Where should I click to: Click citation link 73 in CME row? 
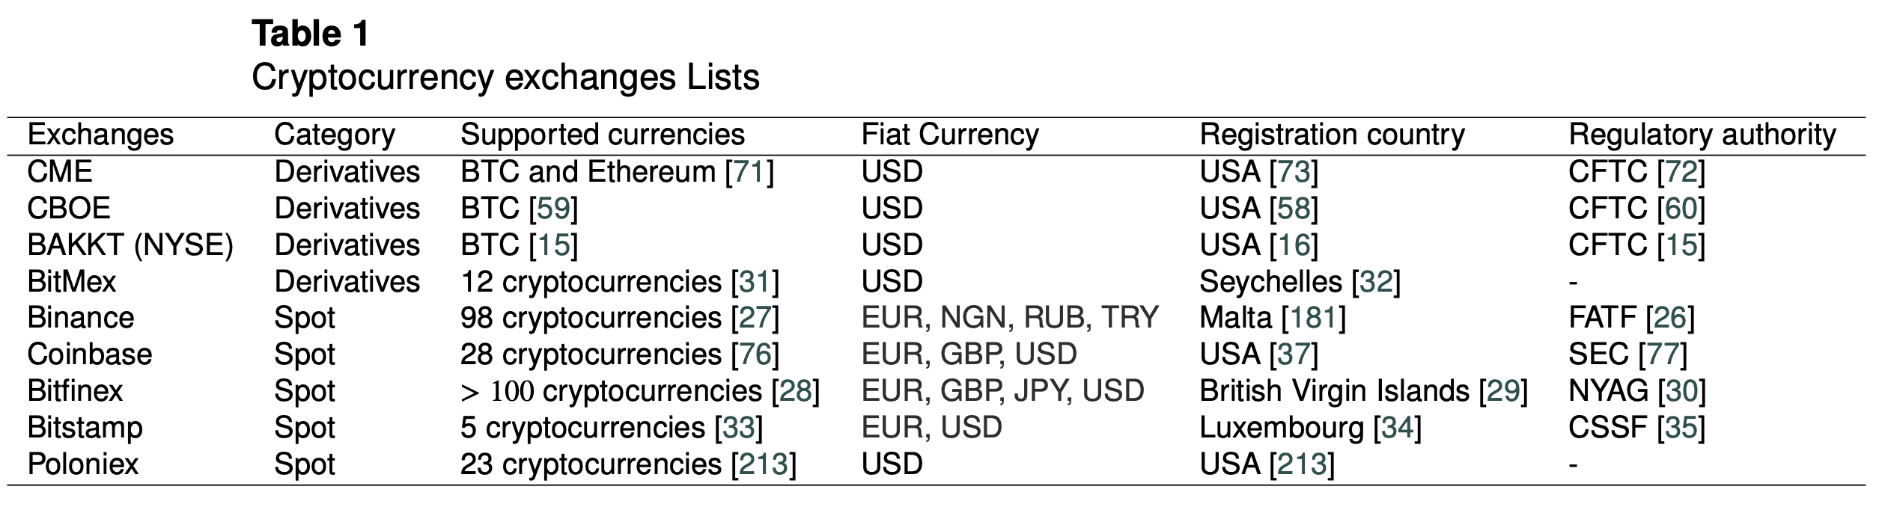click(1294, 173)
